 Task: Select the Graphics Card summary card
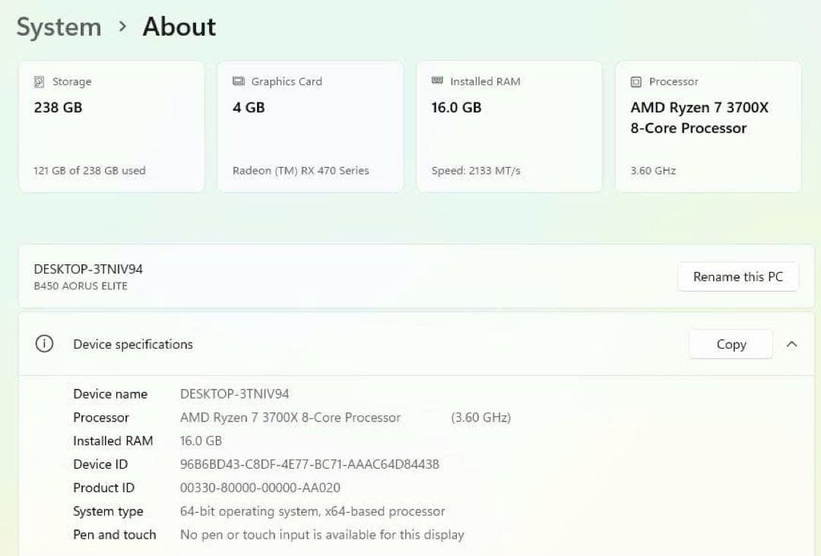(310, 125)
